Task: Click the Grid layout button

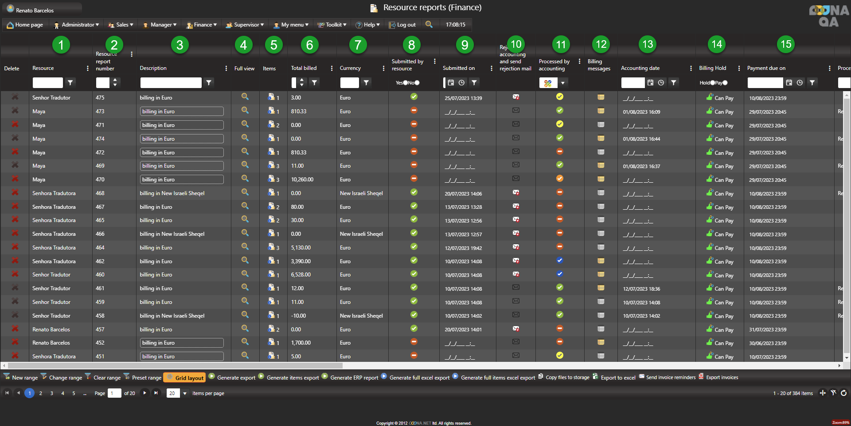Action: (x=184, y=377)
